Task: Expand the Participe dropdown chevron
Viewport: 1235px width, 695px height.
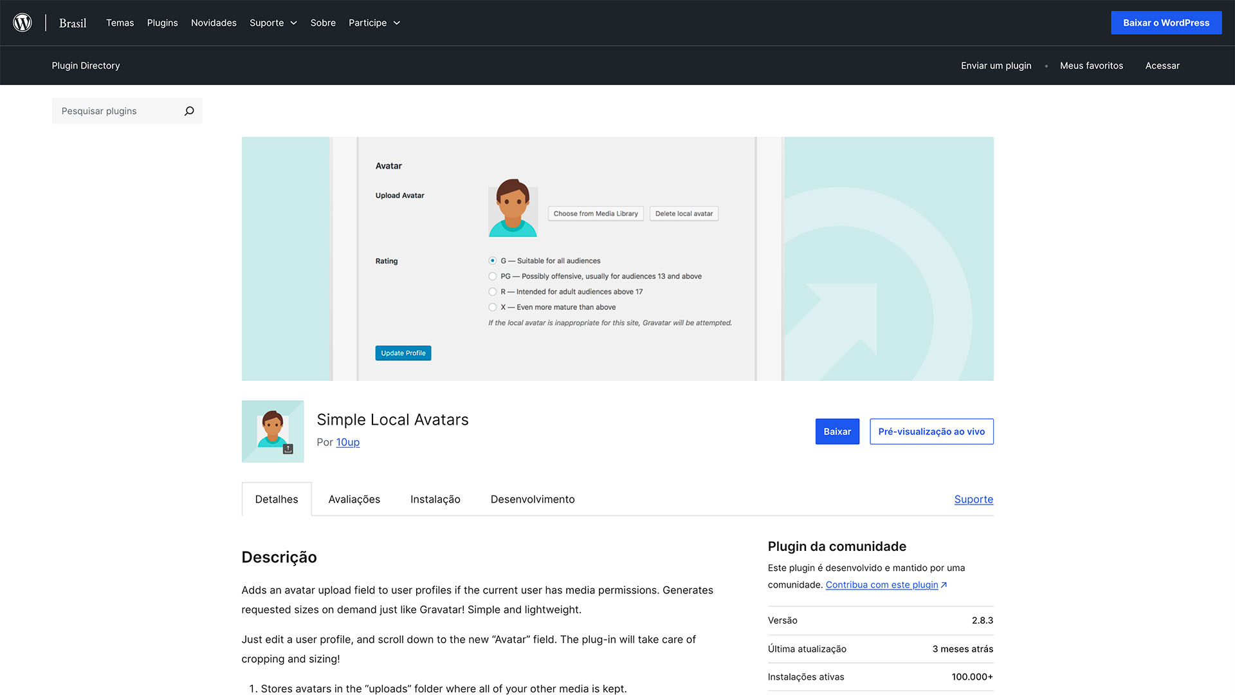Action: tap(397, 23)
